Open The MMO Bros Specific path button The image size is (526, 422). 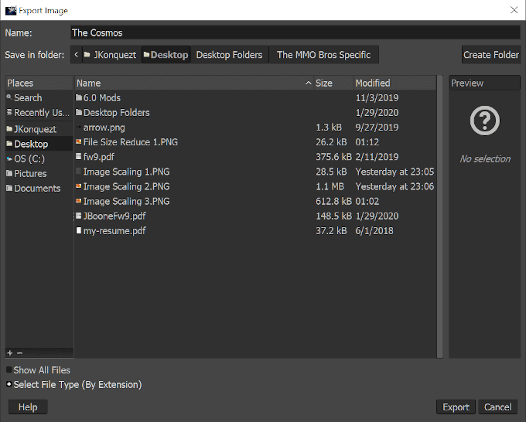click(323, 55)
